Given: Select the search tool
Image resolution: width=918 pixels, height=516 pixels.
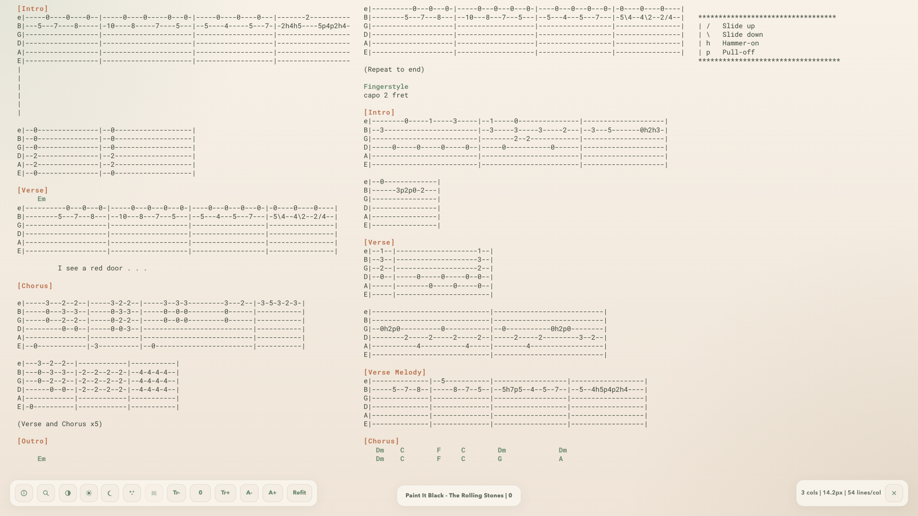Looking at the screenshot, I should point(46,493).
